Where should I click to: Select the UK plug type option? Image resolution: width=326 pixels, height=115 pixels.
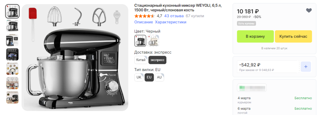click(139, 77)
